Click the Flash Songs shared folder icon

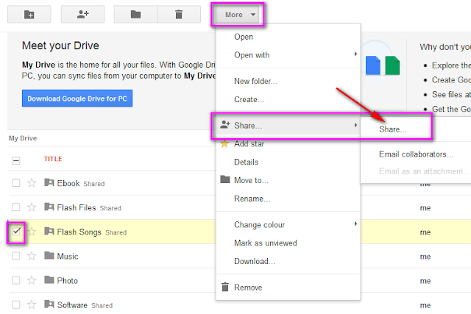tap(49, 231)
